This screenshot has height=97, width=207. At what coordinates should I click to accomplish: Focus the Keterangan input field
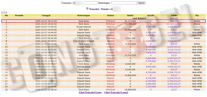(x=124, y=3)
